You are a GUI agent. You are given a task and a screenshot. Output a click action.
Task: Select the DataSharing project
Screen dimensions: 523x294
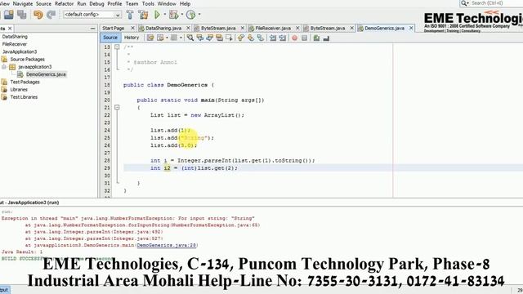click(x=15, y=37)
